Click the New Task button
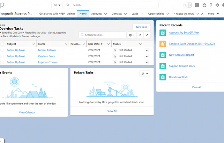 click(141, 27)
